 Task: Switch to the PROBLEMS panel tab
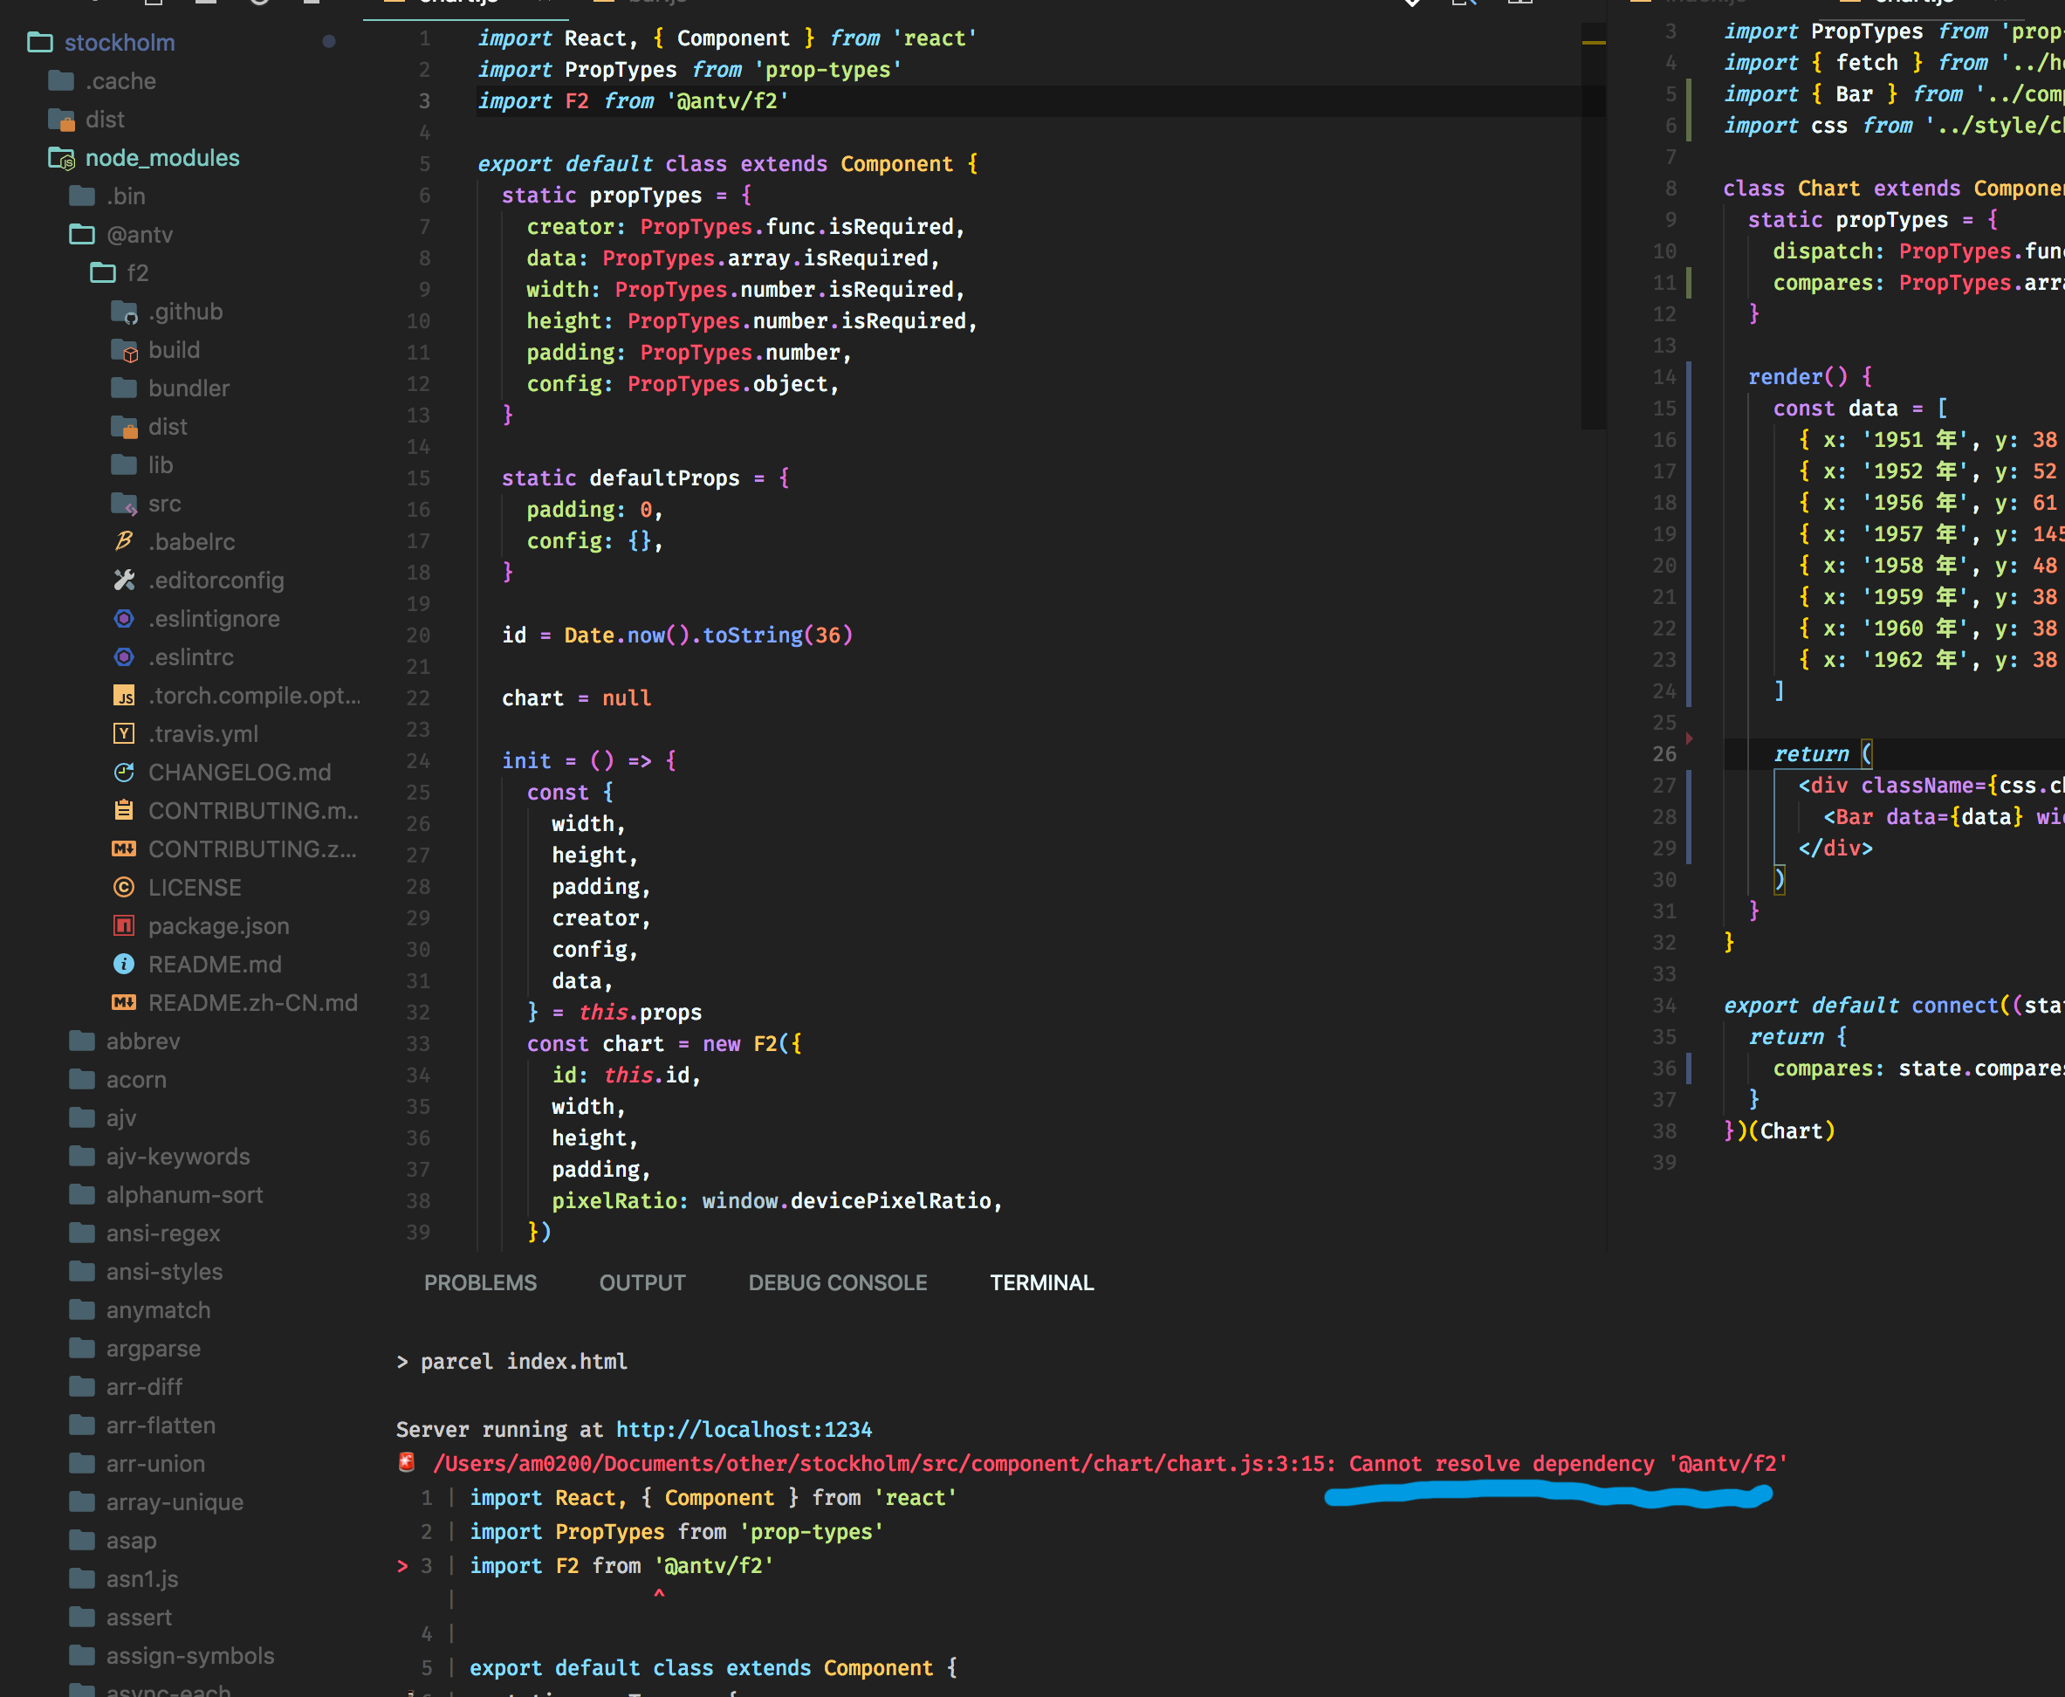[x=480, y=1281]
